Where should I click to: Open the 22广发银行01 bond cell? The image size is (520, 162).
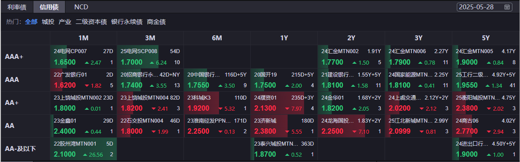tap(83, 80)
